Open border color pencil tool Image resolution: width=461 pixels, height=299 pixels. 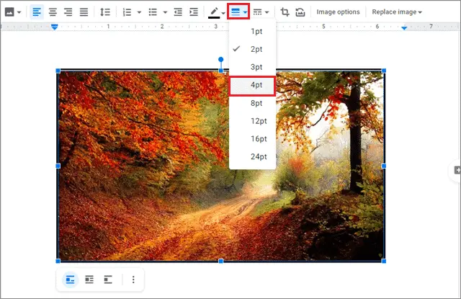click(214, 12)
